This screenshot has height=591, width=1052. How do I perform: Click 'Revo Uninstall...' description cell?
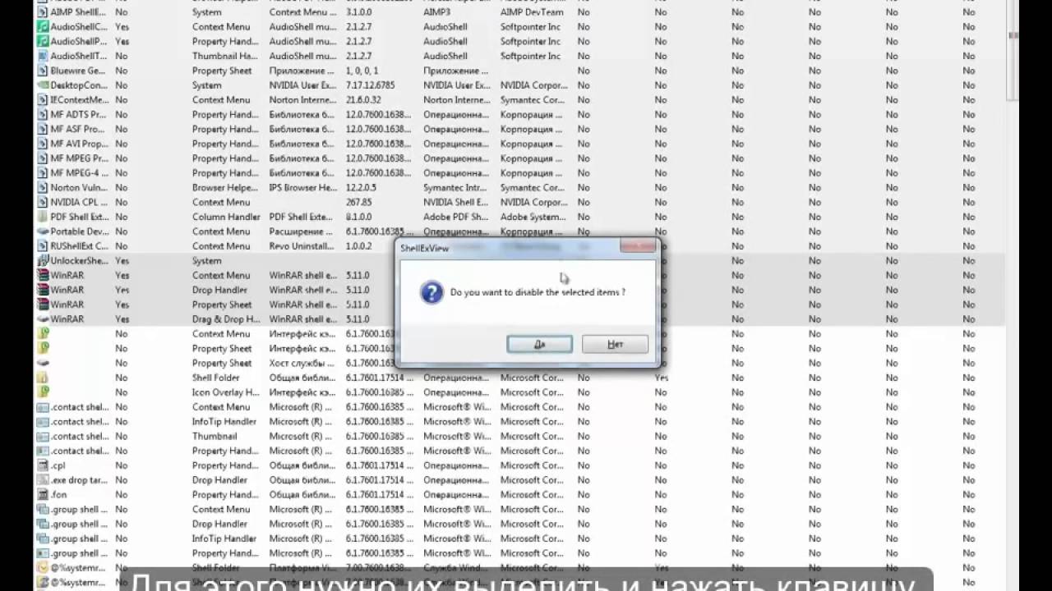point(302,246)
